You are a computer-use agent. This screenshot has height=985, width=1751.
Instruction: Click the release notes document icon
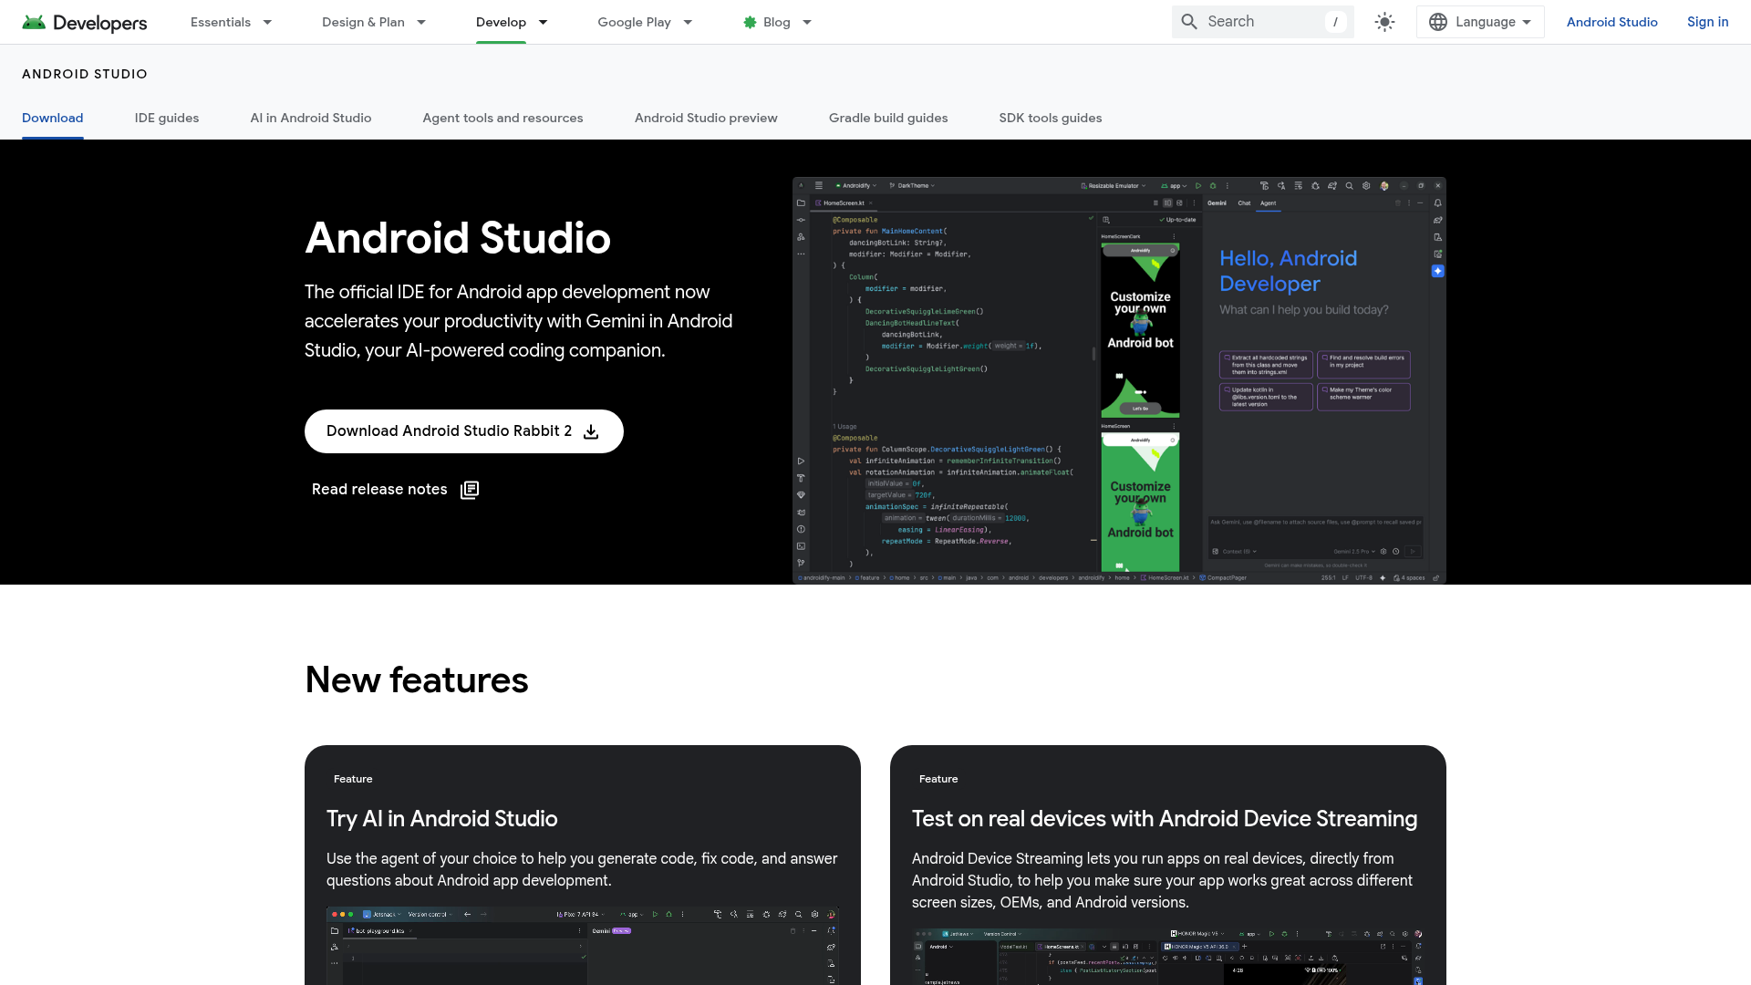coord(470,490)
